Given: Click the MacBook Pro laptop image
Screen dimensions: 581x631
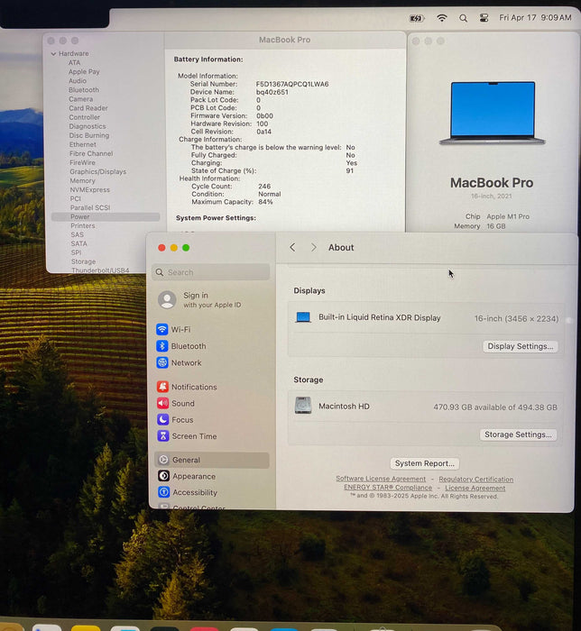Looking at the screenshot, I should pos(493,113).
